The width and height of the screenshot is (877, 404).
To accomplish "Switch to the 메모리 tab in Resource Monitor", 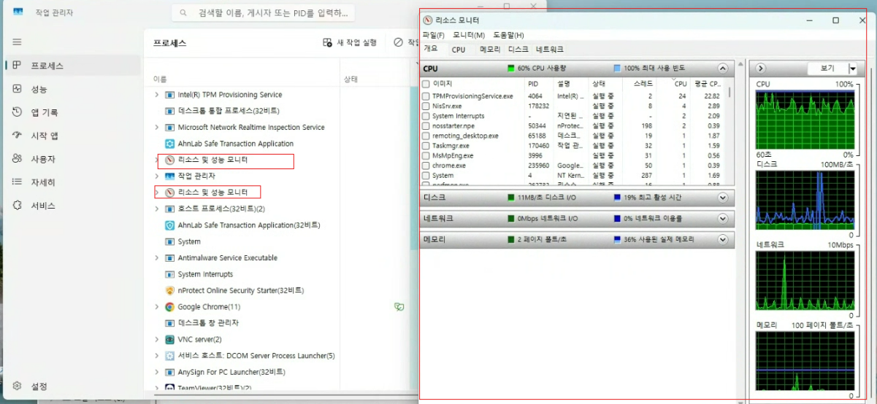I will [x=489, y=50].
